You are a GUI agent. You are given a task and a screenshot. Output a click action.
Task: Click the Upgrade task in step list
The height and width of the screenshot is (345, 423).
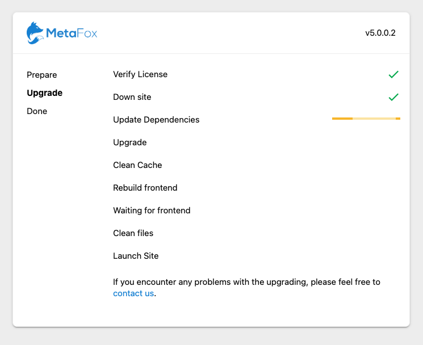(130, 142)
